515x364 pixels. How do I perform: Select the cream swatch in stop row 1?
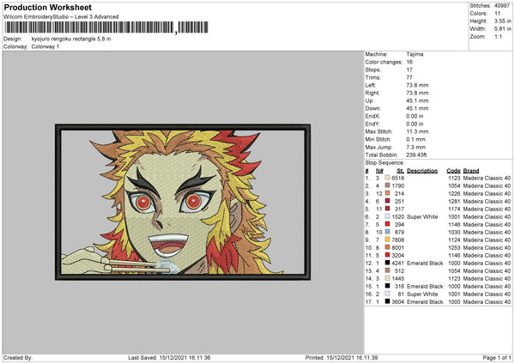(387, 178)
